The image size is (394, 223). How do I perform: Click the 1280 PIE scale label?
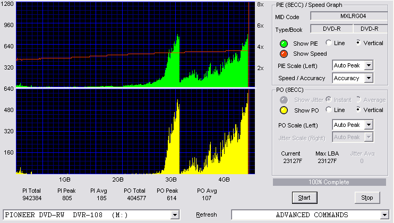pos(7,4)
